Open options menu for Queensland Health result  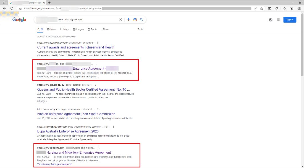97,43
